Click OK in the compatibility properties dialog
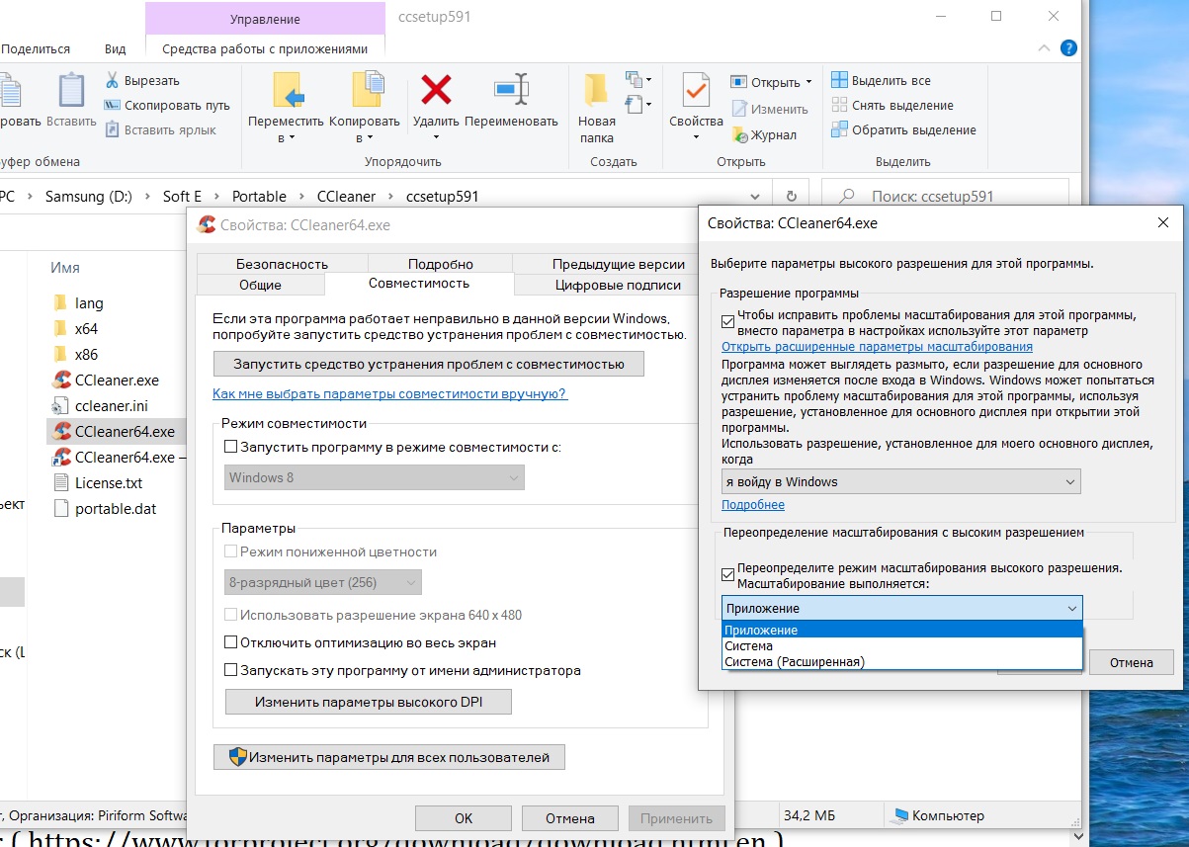The image size is (1189, 847). tap(464, 817)
